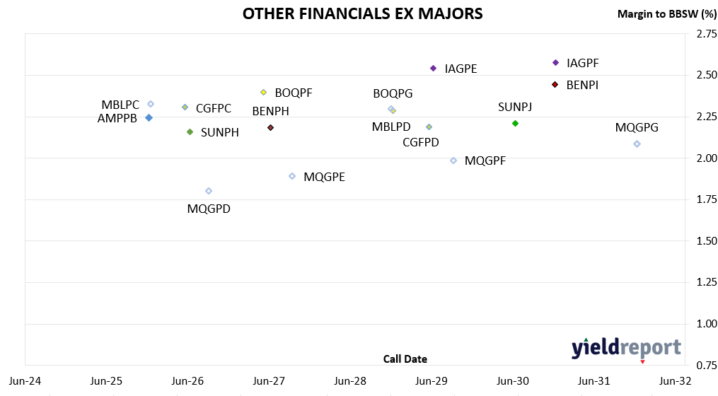718x396 pixels.
Task: Select the Jun-28 axis tick label
Action: coord(350,381)
